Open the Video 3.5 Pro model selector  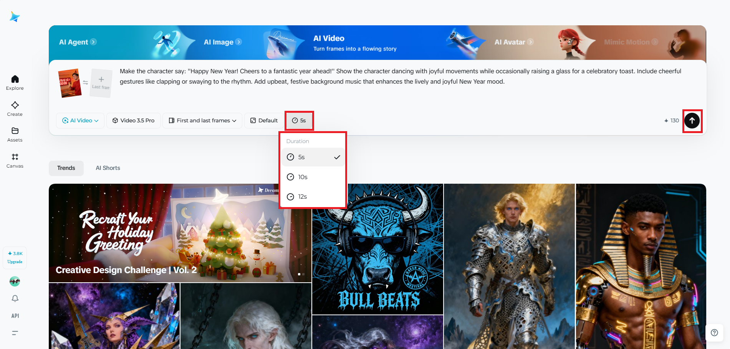(133, 120)
